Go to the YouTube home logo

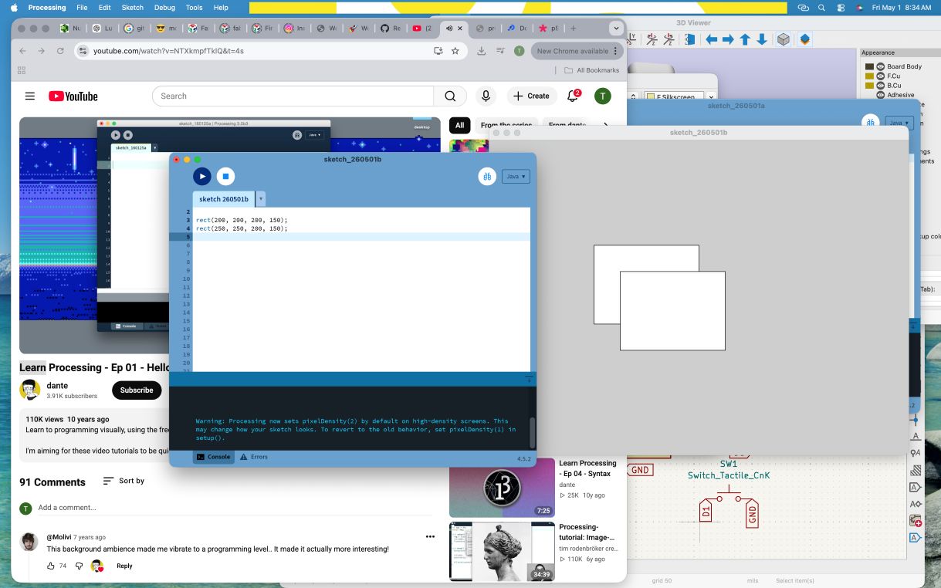73,96
